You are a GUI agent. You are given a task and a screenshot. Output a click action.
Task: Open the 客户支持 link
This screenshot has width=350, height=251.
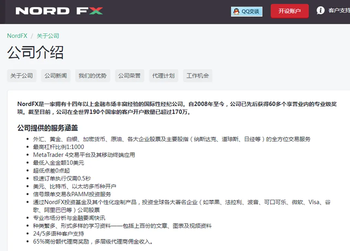[339, 10]
